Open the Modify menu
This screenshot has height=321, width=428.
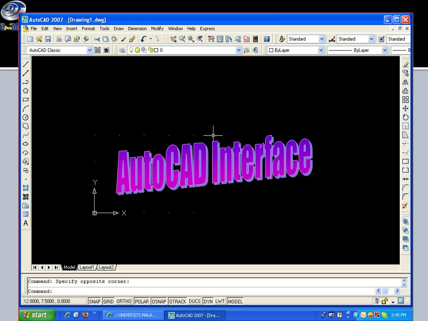(x=157, y=29)
